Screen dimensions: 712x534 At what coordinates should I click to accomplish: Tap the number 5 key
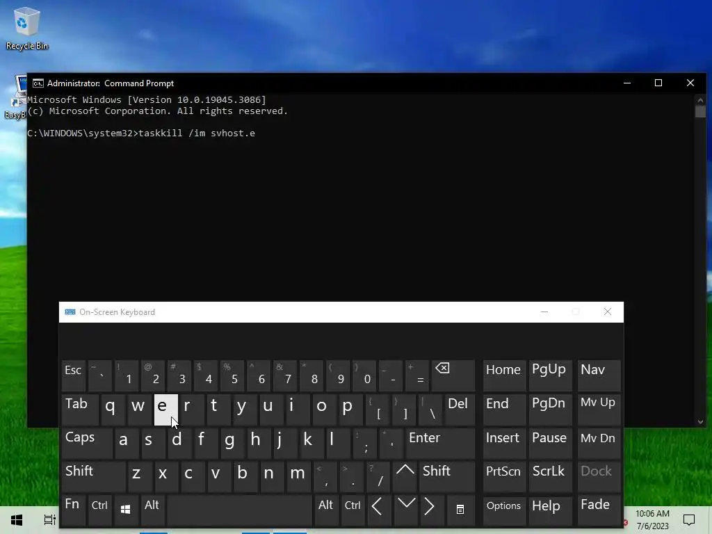(232, 375)
